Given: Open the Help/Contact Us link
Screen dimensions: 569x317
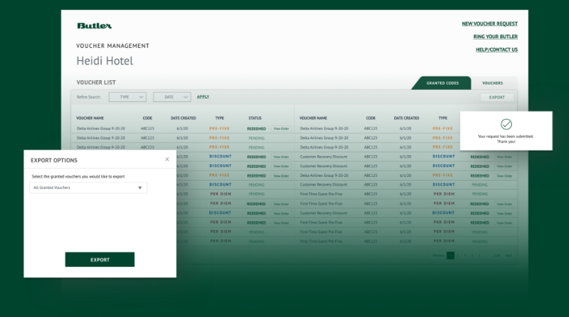Looking at the screenshot, I should click(496, 49).
